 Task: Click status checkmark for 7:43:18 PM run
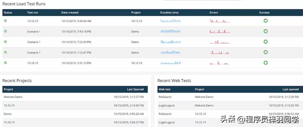pyautogui.click(x=5, y=31)
